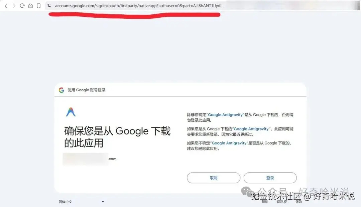
Task: Open the 隐私权 footer link
Action: pos(282,202)
